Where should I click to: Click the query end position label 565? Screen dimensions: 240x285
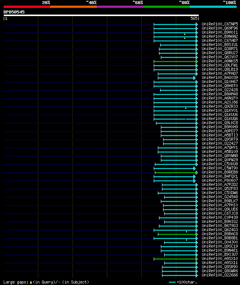pyautogui.click(x=194, y=19)
